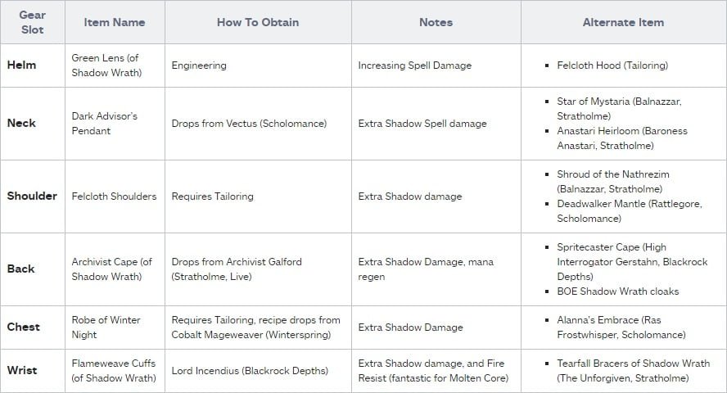Click Green Lens (of Shadow Wrath) item
The width and height of the screenshot is (727, 393).
coord(106,65)
